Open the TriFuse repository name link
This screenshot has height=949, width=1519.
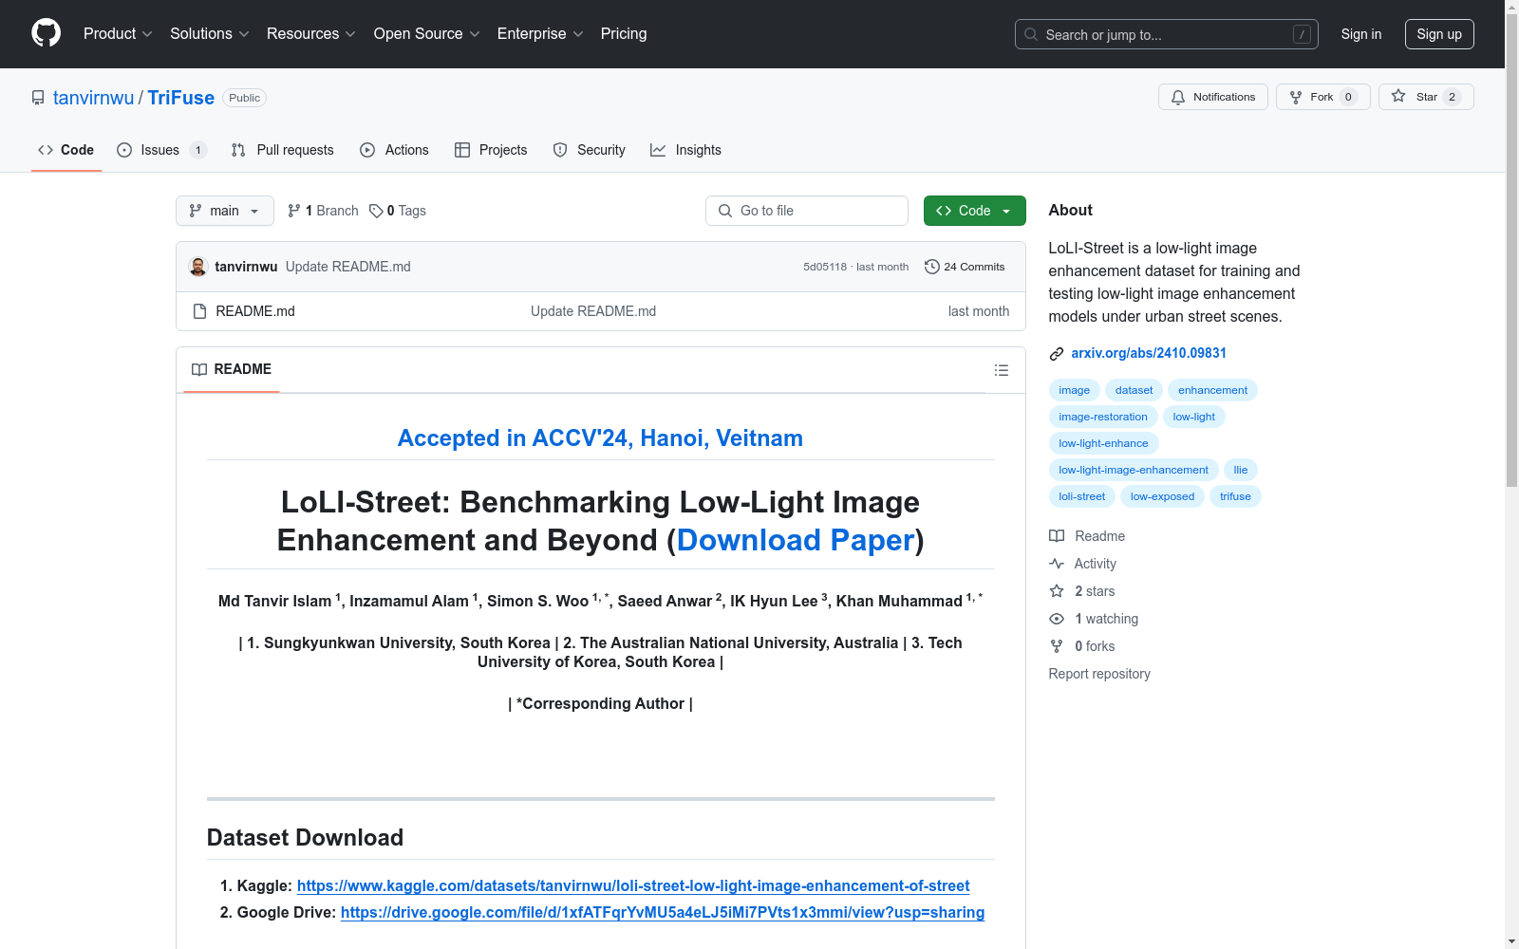point(180,98)
